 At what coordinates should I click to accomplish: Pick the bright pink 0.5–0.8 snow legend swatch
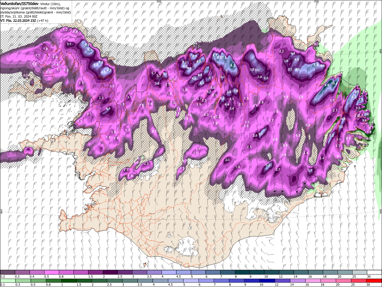(x=51, y=272)
